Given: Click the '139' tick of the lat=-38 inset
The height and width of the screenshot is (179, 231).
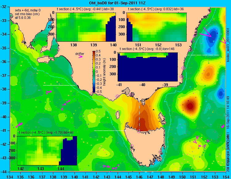Looking at the screenshot, I should pyautogui.click(x=94, y=45).
